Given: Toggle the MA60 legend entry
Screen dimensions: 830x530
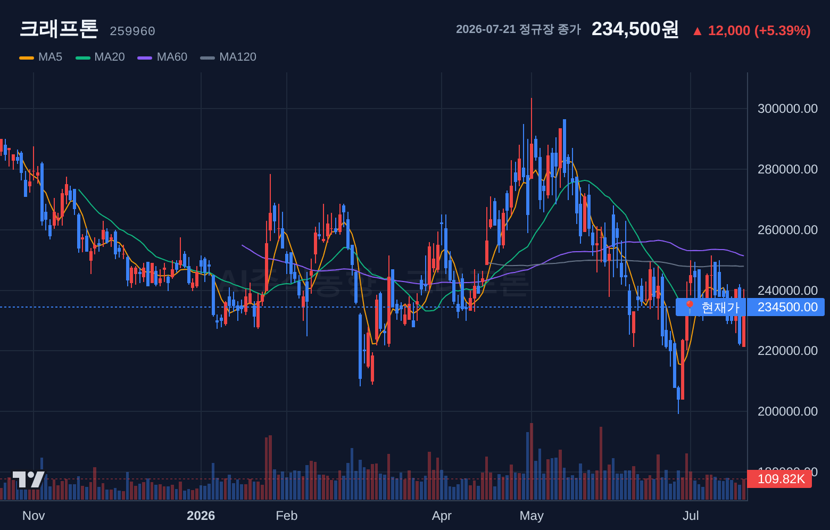Looking at the screenshot, I should coord(162,57).
